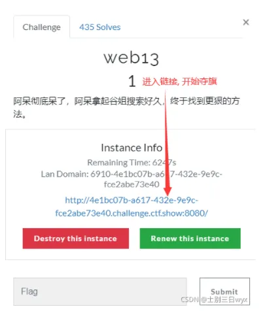Open the 435 Solves tab
267x315 pixels.
pos(99,27)
